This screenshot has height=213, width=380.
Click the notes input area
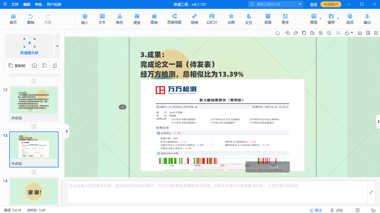coord(217,192)
